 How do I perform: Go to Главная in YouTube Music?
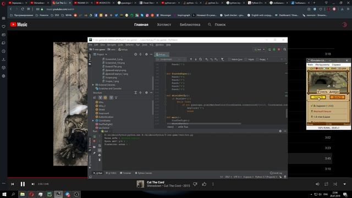coord(141,25)
